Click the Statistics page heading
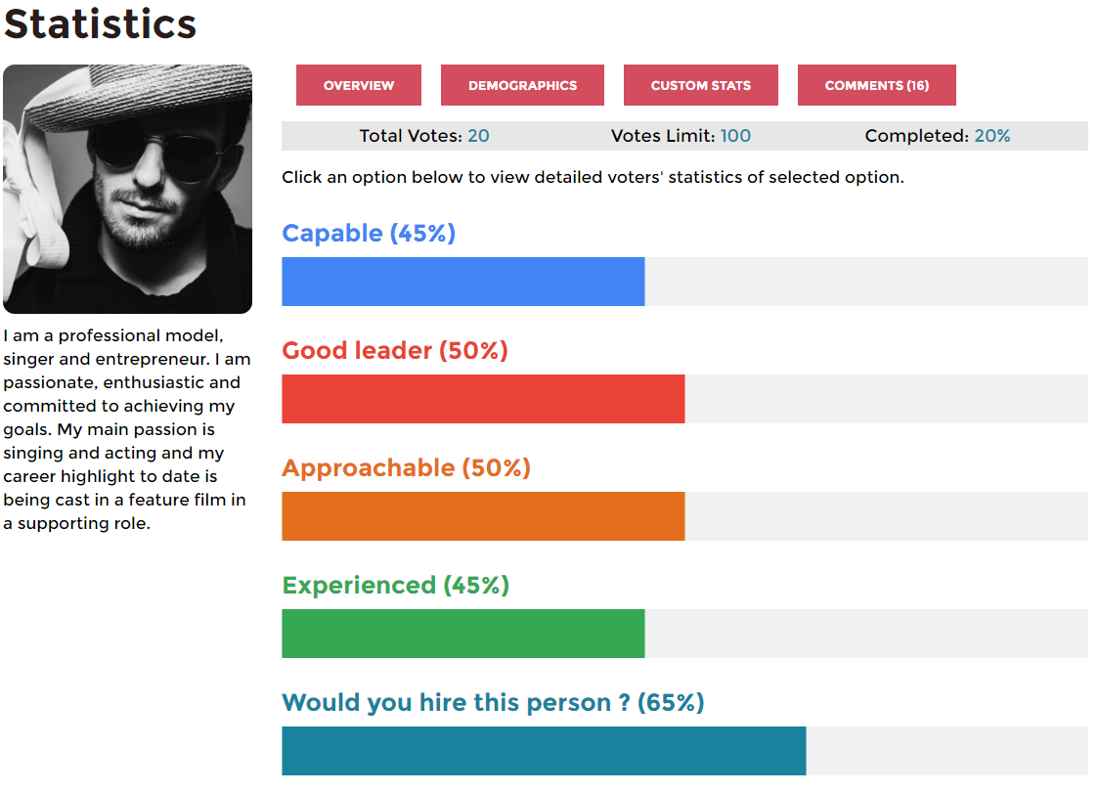 [x=100, y=23]
